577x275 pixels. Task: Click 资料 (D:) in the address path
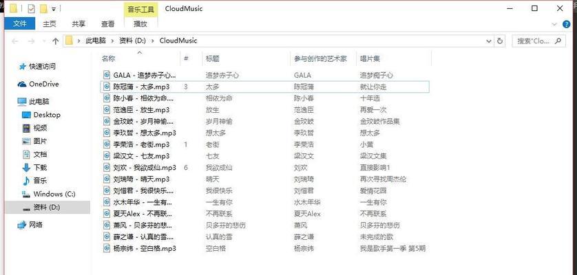coord(132,41)
